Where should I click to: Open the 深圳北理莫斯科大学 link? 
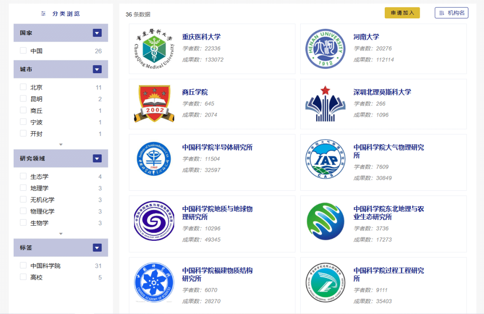[382, 92]
